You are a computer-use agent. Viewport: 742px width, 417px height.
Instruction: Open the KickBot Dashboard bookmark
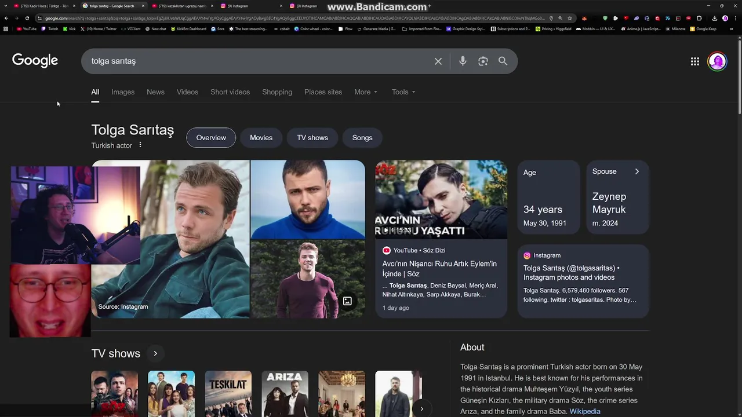pos(188,28)
